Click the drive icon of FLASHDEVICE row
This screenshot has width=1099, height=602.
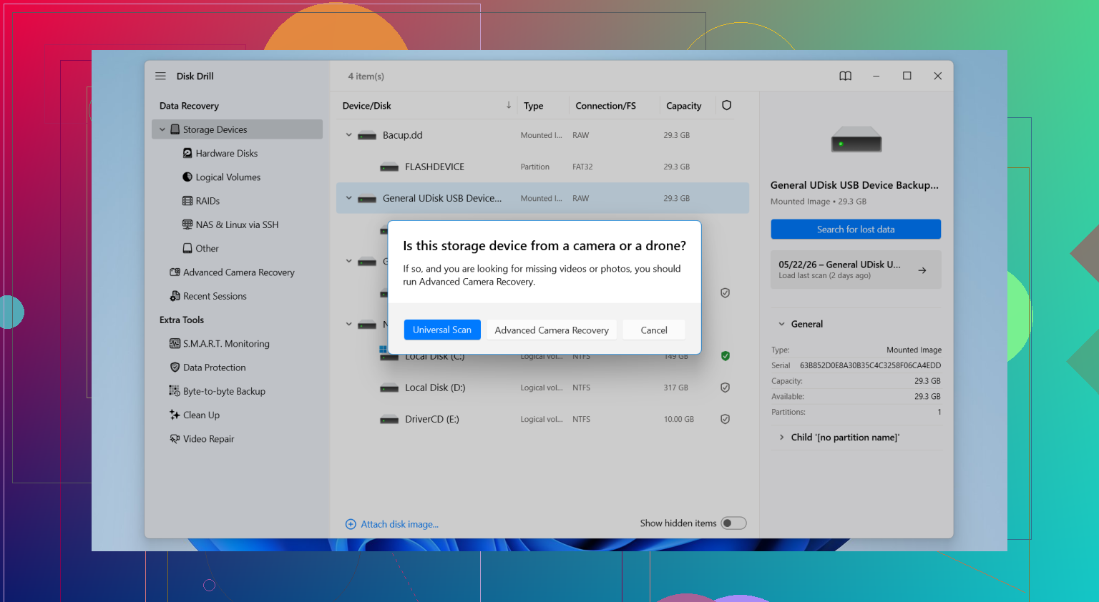tap(389, 167)
